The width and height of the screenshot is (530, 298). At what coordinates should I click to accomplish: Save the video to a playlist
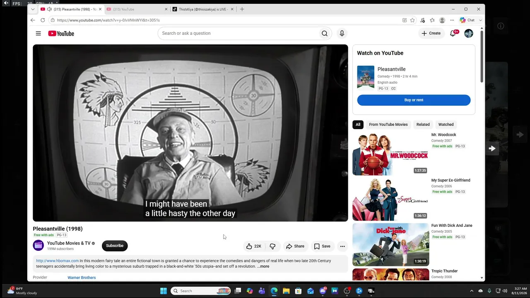[x=322, y=246]
